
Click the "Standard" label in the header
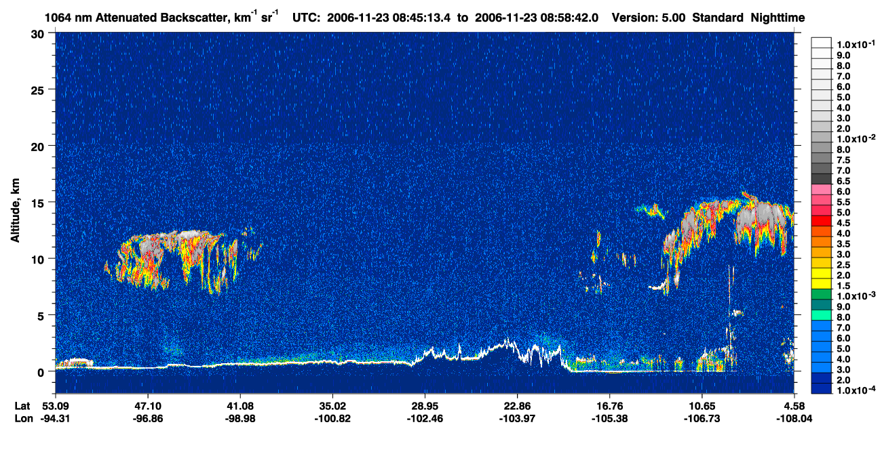point(718,18)
